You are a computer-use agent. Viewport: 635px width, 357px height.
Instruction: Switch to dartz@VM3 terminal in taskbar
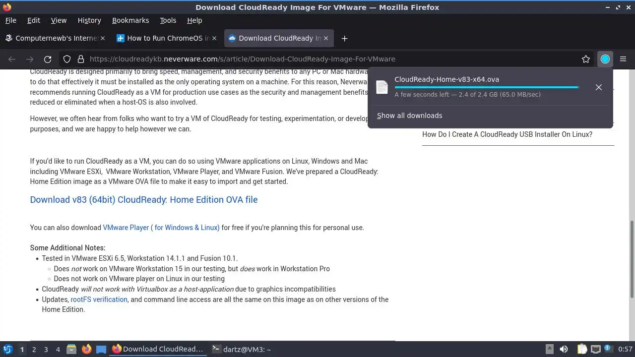pos(242,349)
